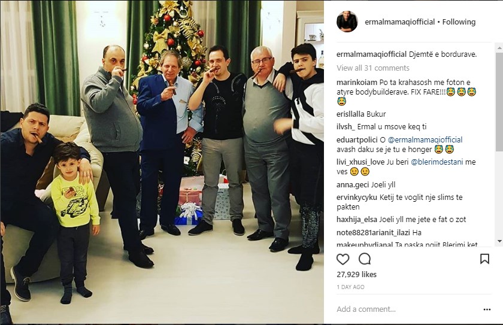Open the 1 DAY AGO timestamp link
Screen dimensions: 503x325
350,287
